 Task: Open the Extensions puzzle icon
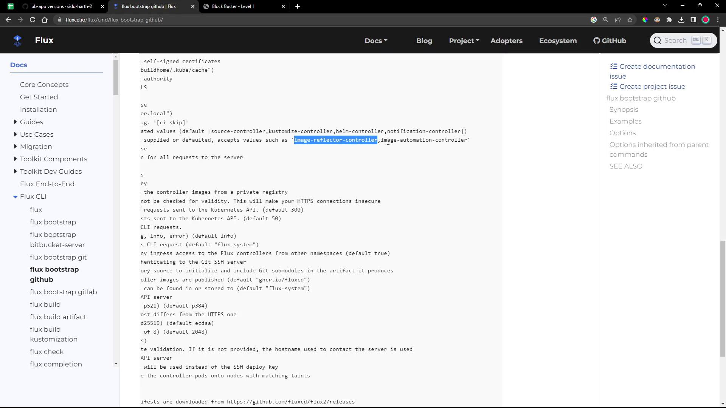[669, 20]
